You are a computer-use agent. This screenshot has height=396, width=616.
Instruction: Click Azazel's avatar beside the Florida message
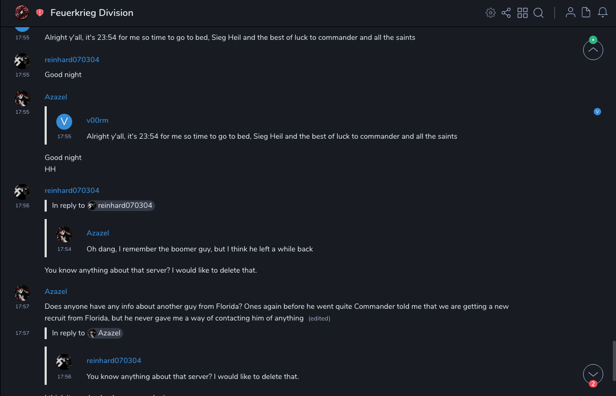[22, 293]
